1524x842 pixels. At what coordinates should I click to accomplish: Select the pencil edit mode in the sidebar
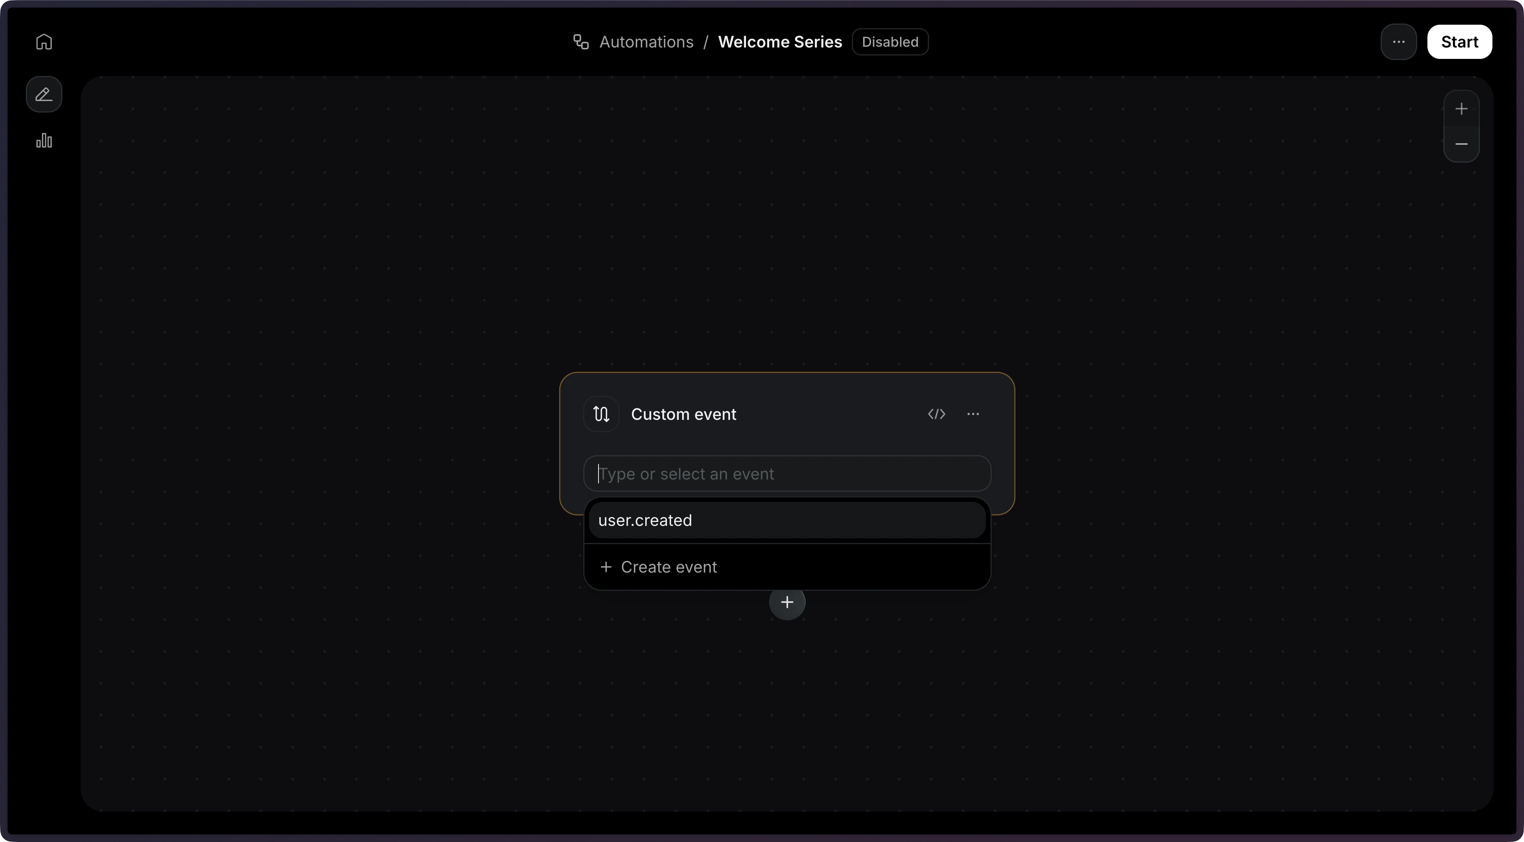click(44, 94)
